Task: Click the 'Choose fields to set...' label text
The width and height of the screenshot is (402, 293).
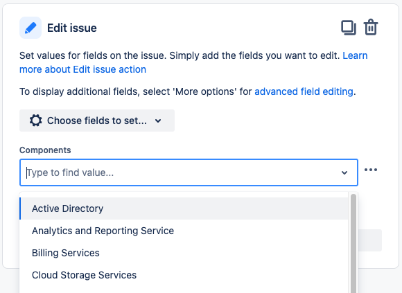Action: point(97,121)
